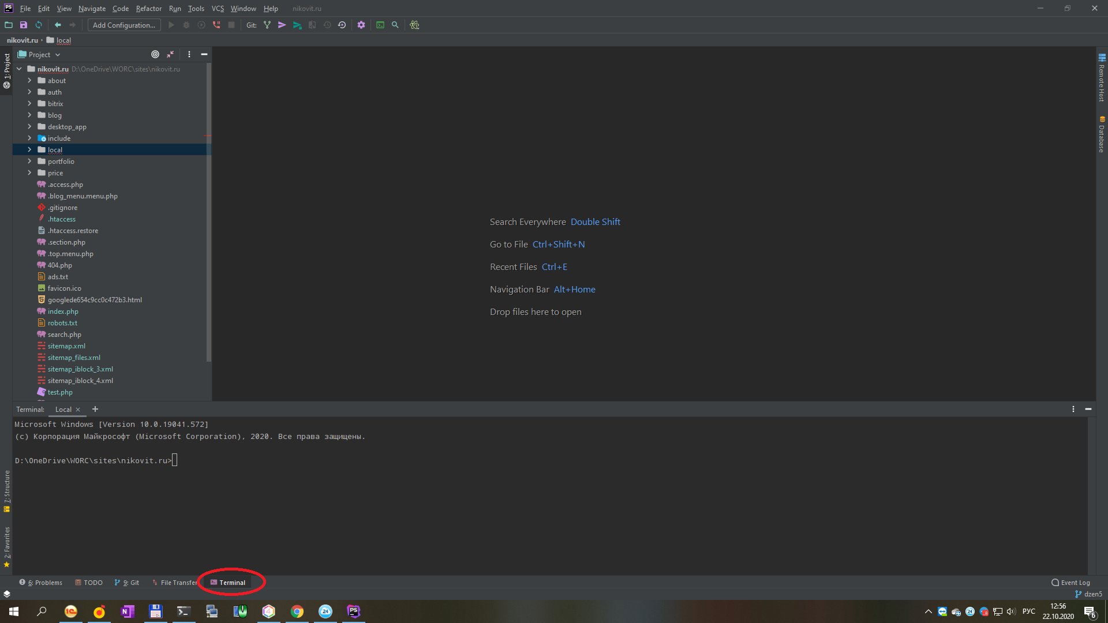Select the Local terminal tab
The width and height of the screenshot is (1108, 623).
(x=63, y=410)
